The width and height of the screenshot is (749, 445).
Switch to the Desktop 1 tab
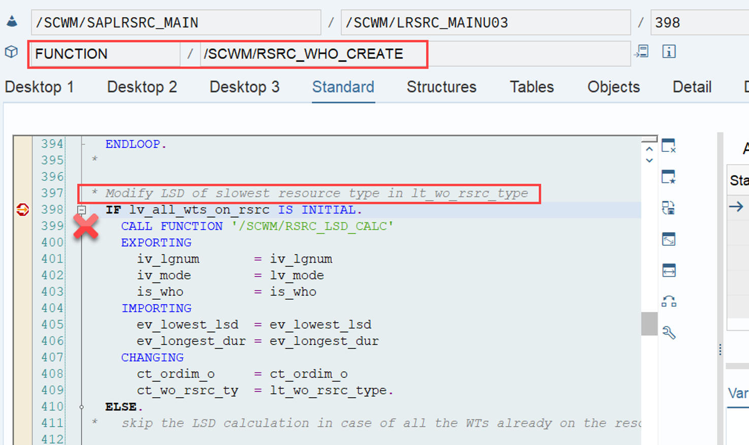coord(39,87)
